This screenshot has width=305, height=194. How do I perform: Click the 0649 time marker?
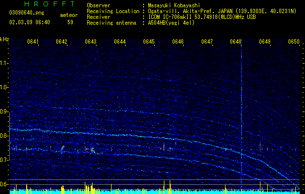click(x=265, y=42)
